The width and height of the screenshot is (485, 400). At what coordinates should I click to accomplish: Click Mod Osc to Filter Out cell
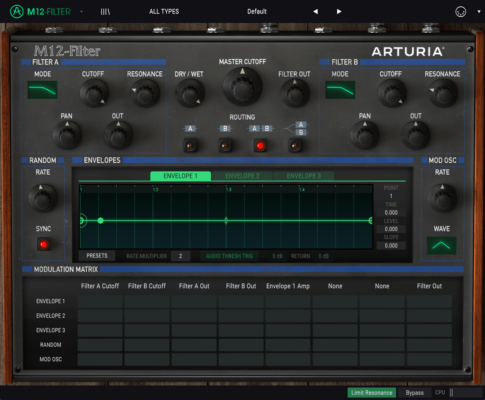pyautogui.click(x=429, y=359)
